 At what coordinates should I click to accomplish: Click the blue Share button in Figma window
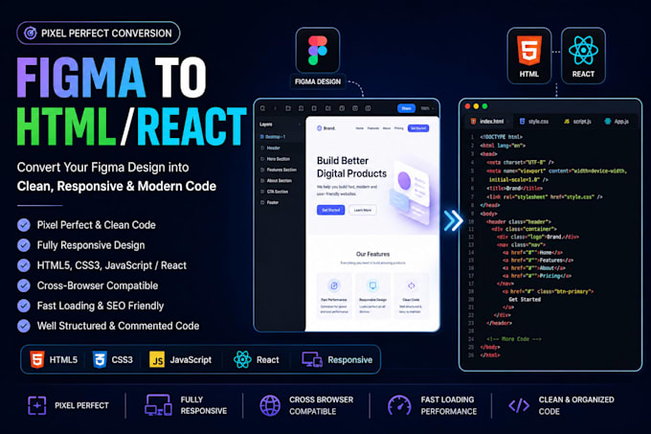coord(407,108)
